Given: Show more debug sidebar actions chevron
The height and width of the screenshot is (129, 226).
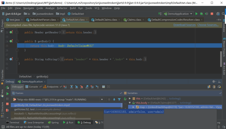Looking at the screenshot, I should [x=7, y=118].
